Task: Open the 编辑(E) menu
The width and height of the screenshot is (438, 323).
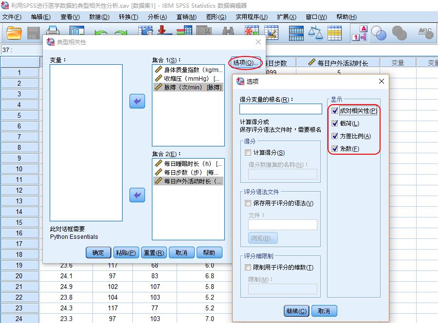Action: [x=41, y=17]
